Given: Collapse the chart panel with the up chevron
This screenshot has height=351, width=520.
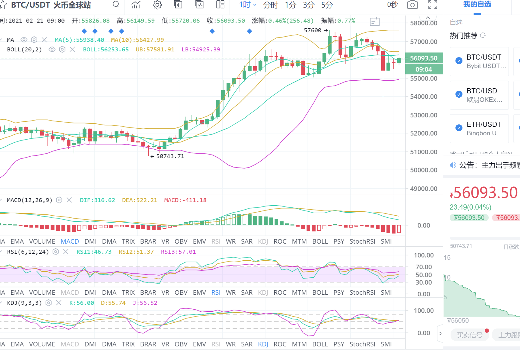Looking at the screenshot, I should click(428, 17).
